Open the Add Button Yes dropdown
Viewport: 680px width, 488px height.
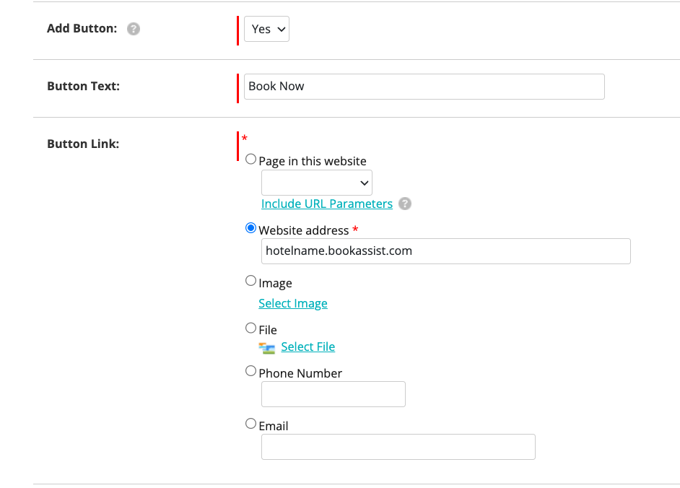tap(266, 29)
